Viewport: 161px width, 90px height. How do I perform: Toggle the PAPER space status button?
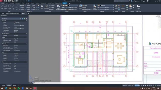click(124, 85)
